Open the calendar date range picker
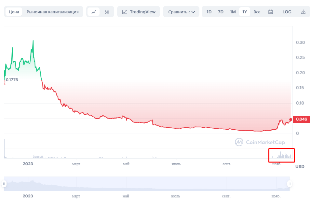This screenshot has height=201, width=311. tap(271, 12)
